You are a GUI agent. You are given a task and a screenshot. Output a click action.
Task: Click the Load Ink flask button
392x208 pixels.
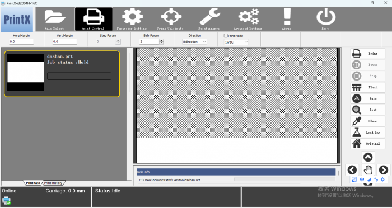[367, 133]
